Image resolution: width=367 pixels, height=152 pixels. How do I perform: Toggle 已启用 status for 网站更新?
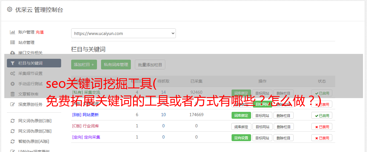[x=322, y=116]
